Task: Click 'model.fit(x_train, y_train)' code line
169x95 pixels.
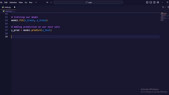Action: coord(29,20)
